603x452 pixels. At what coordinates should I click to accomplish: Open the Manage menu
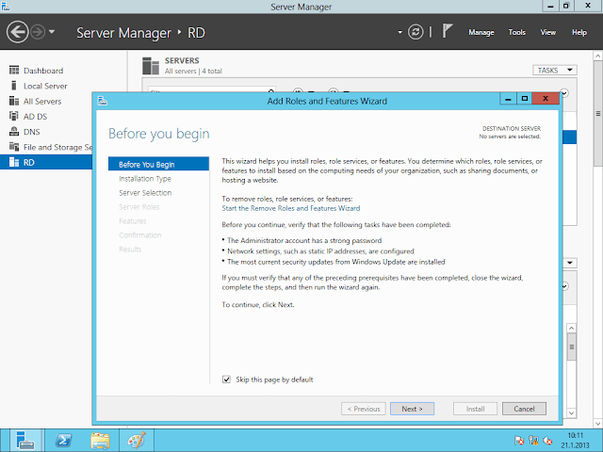pyautogui.click(x=481, y=32)
